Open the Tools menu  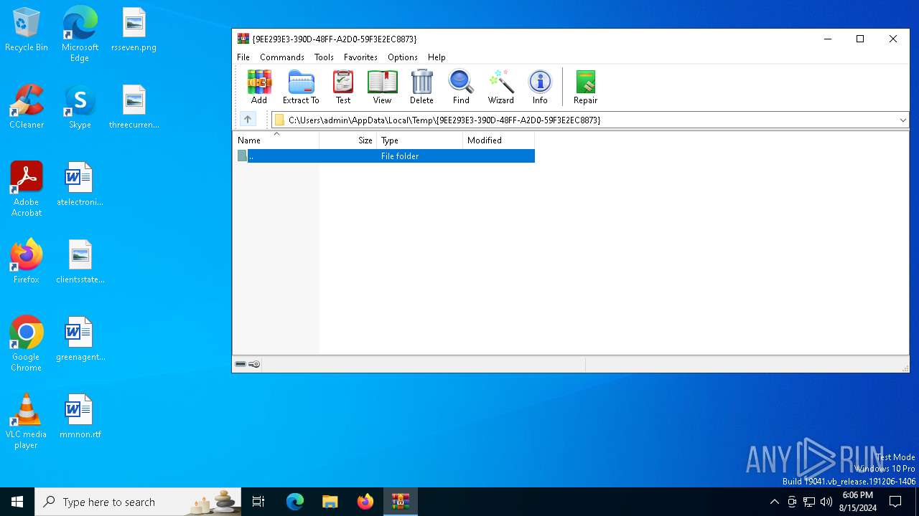point(324,57)
